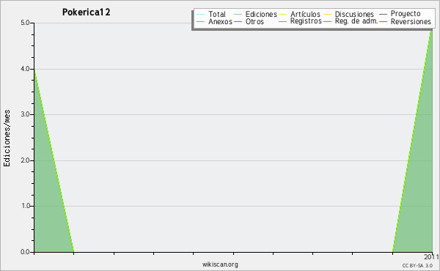Click the Reversiones legend label
Screen dimensions: 440x271
click(411, 21)
